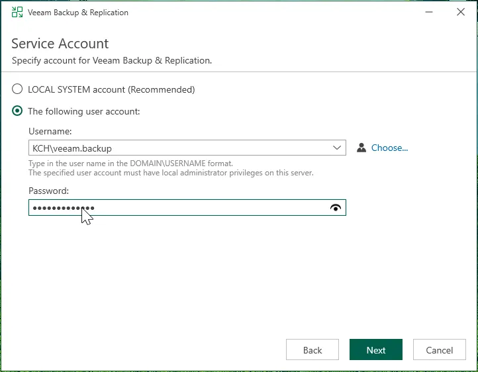Click the 'Service Account' page heading

coord(60,44)
